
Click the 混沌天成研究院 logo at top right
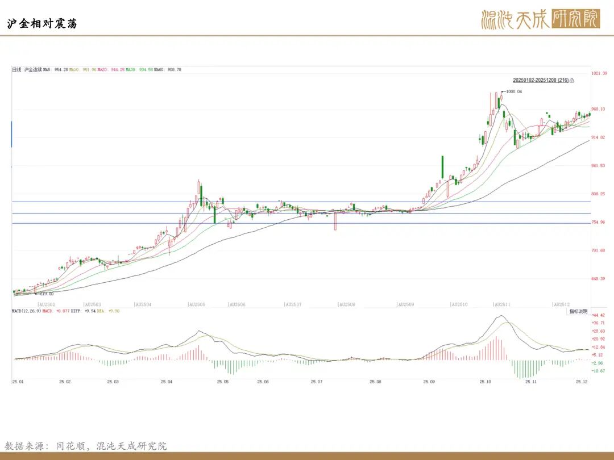click(541, 19)
